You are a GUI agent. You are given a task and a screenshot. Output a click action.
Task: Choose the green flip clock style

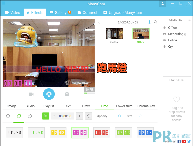[124, 133]
